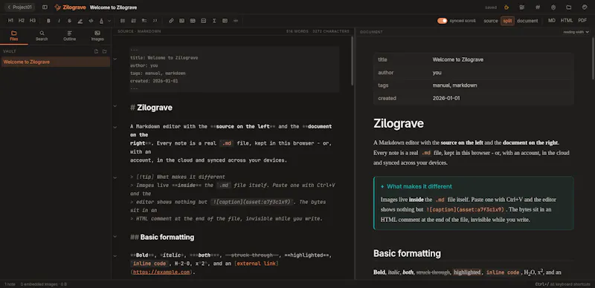Insert a hyperlink
Image resolution: width=595 pixels, height=288 pixels.
pos(171,21)
